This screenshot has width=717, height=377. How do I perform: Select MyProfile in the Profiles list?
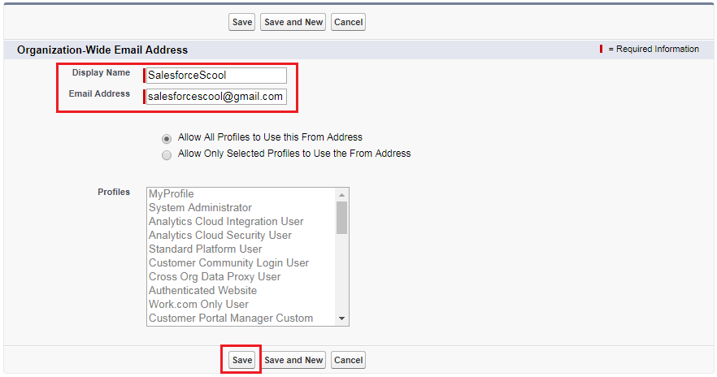241,193
